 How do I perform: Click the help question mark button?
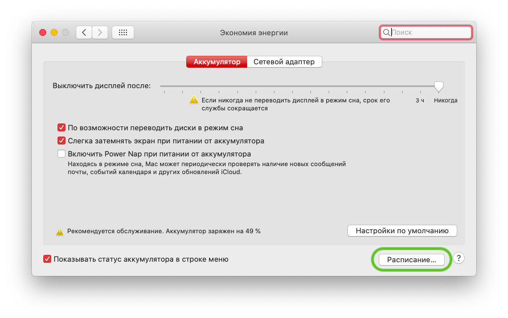coord(459,258)
